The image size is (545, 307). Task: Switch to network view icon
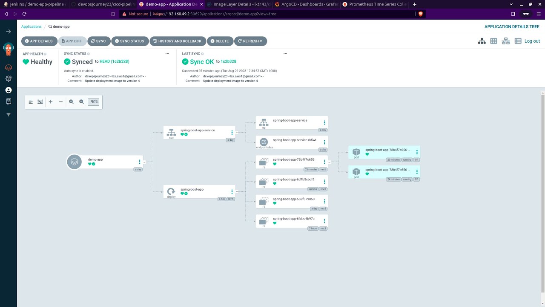[505, 41]
